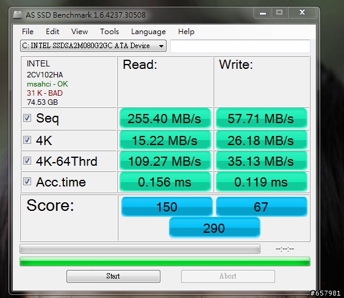Uncheck the 4K test checkbox

pyautogui.click(x=27, y=140)
